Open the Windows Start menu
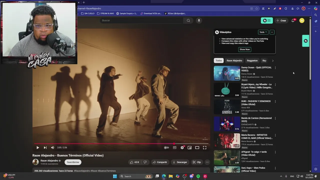The height and width of the screenshot is (180, 320). coord(115,176)
